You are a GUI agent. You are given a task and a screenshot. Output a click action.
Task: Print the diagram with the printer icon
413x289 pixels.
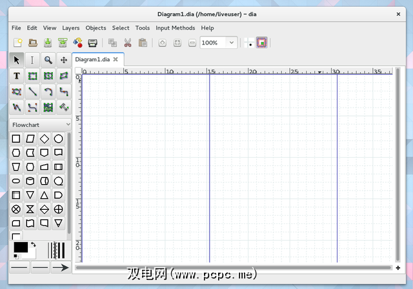pyautogui.click(x=92, y=42)
